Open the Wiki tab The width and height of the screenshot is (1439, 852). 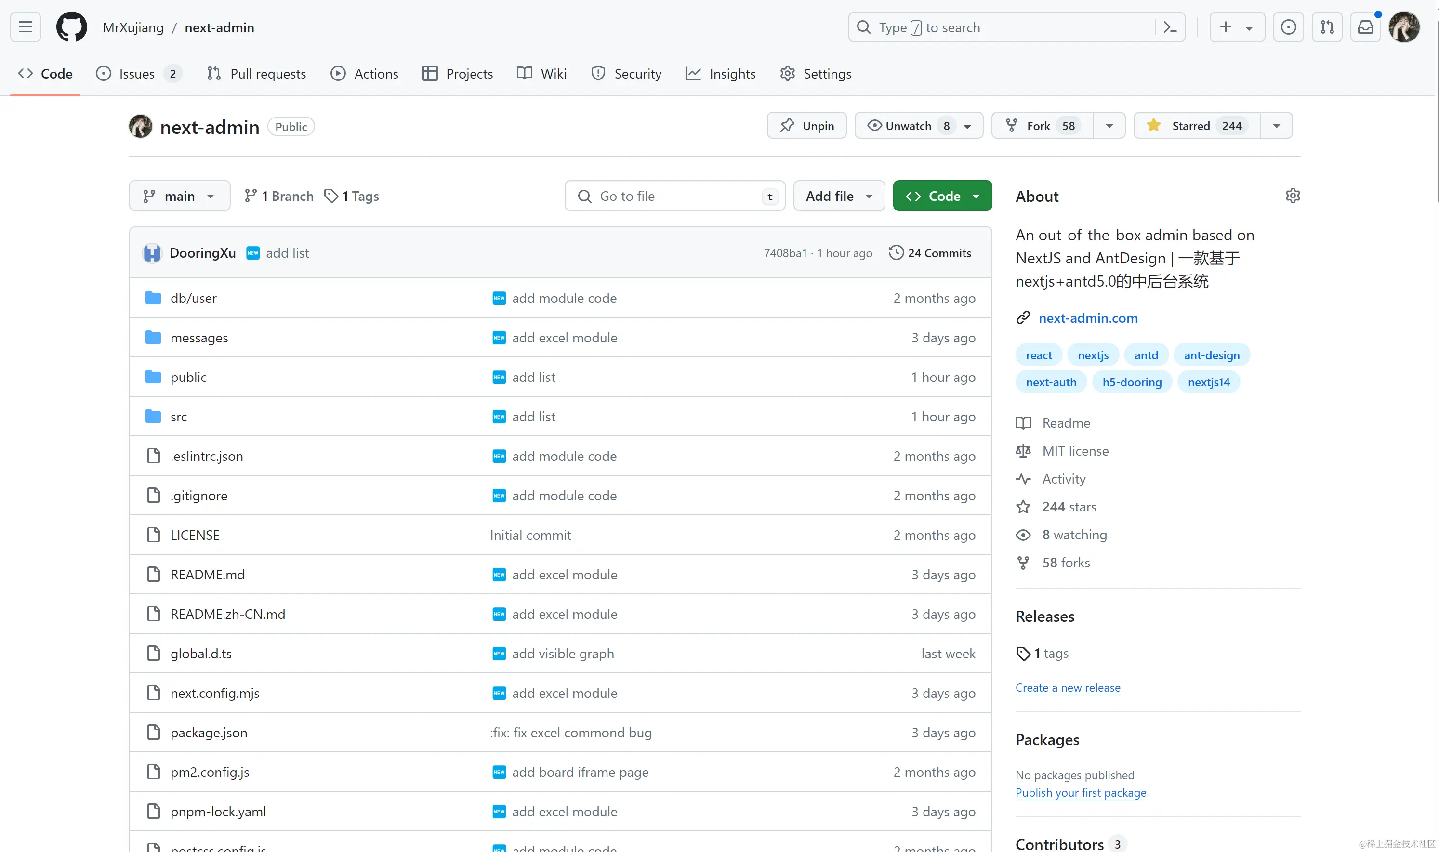541,74
